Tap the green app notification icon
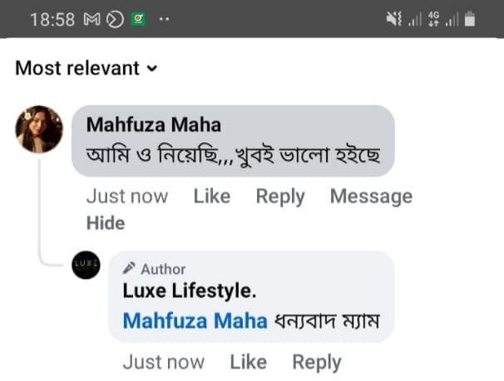Screen dimensions: 504x381 click(x=138, y=19)
